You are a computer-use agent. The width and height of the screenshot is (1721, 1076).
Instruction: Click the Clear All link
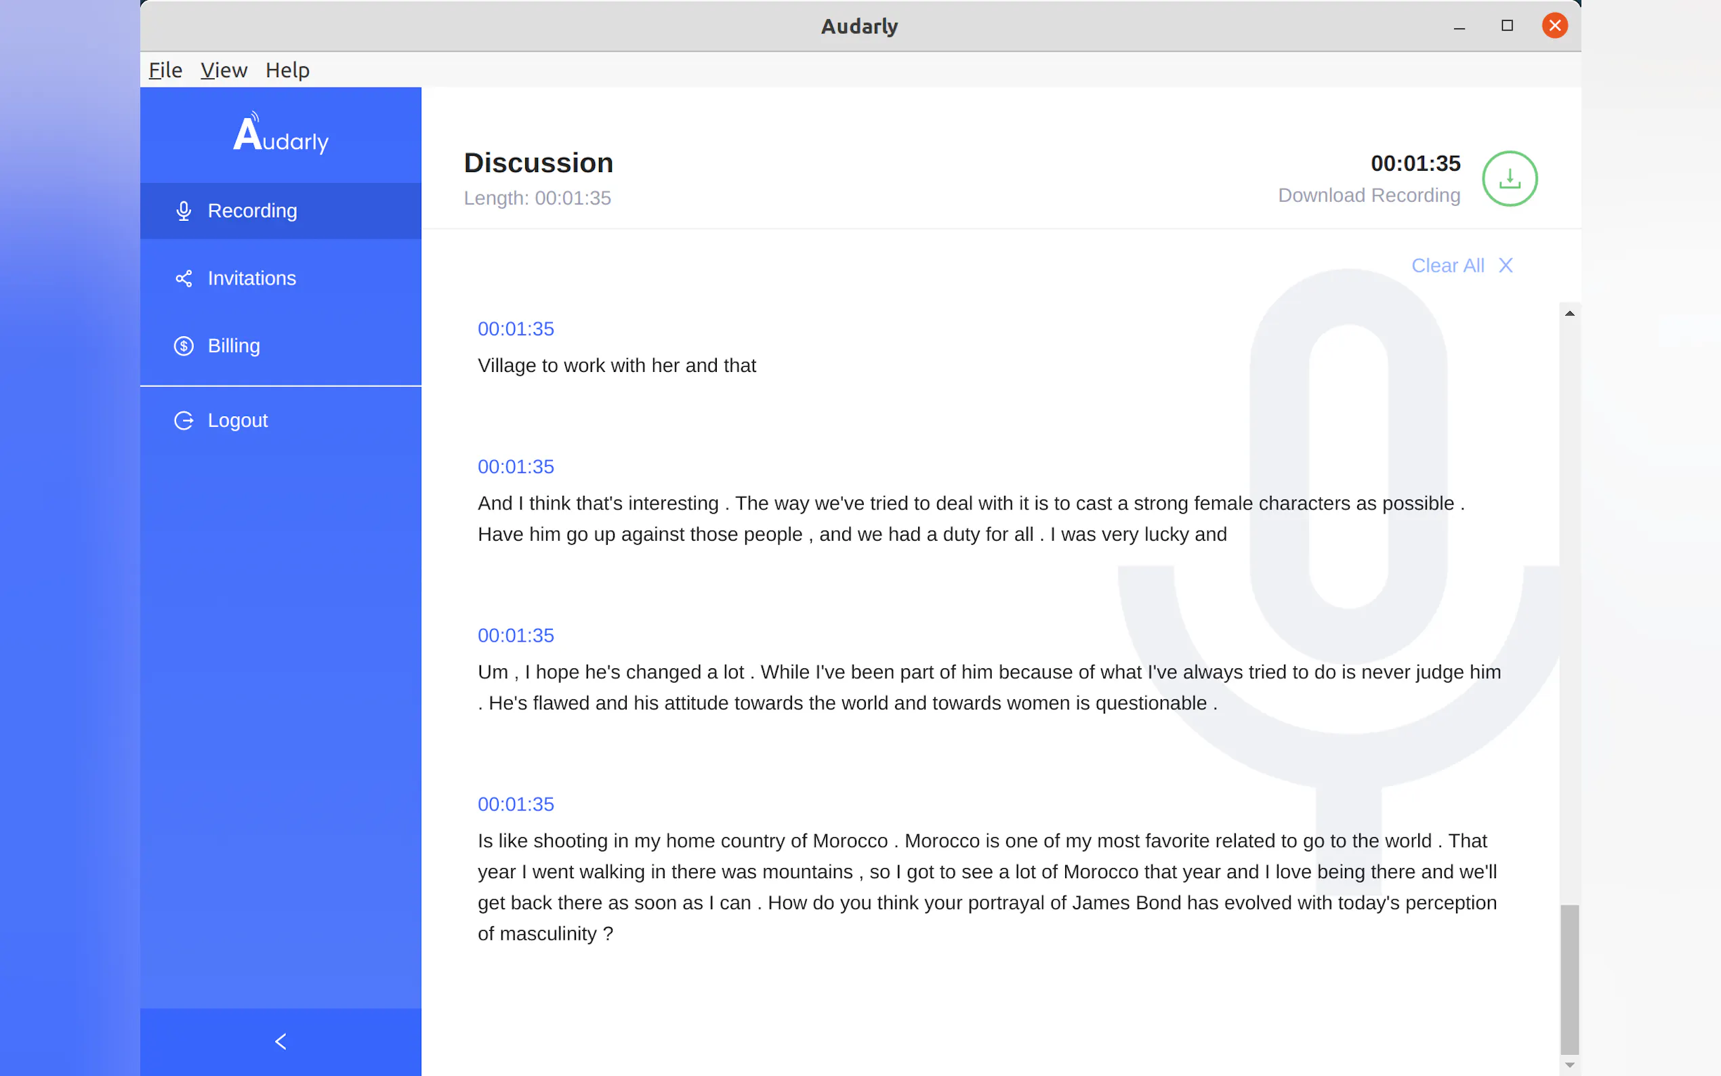tap(1447, 266)
